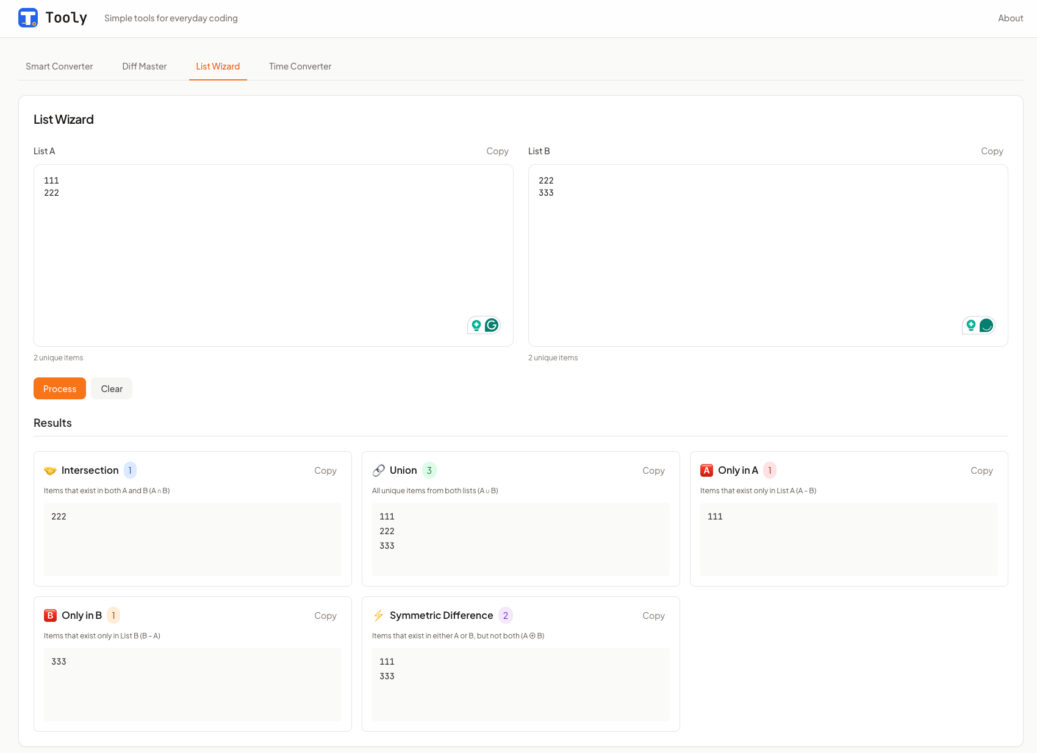Click the Grammarly icon in the List B box

[x=986, y=325]
